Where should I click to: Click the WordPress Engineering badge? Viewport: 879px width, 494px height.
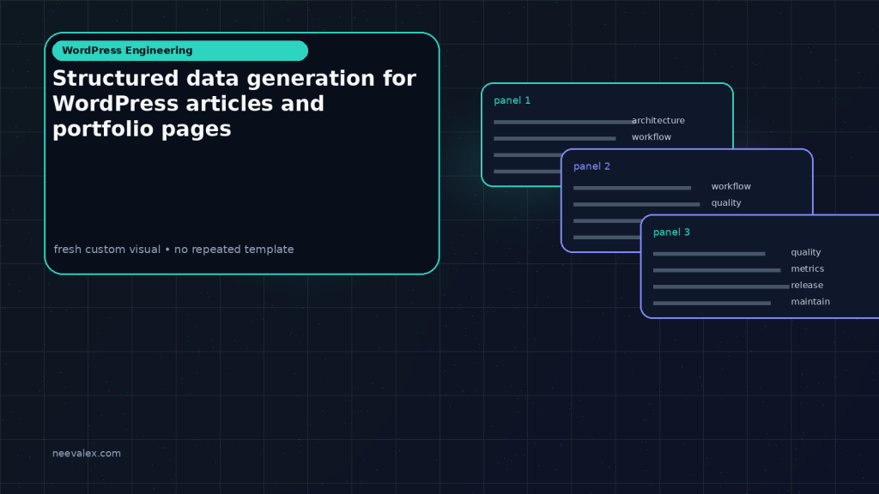pos(180,51)
